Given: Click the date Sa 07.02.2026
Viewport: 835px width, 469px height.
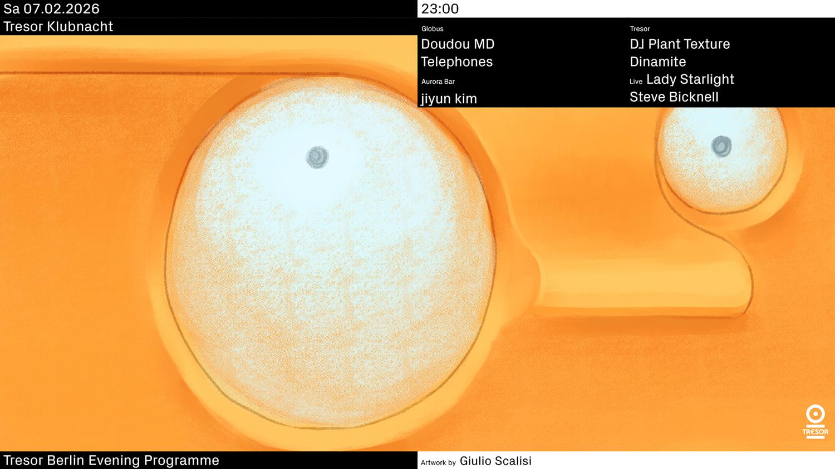Looking at the screenshot, I should point(51,9).
